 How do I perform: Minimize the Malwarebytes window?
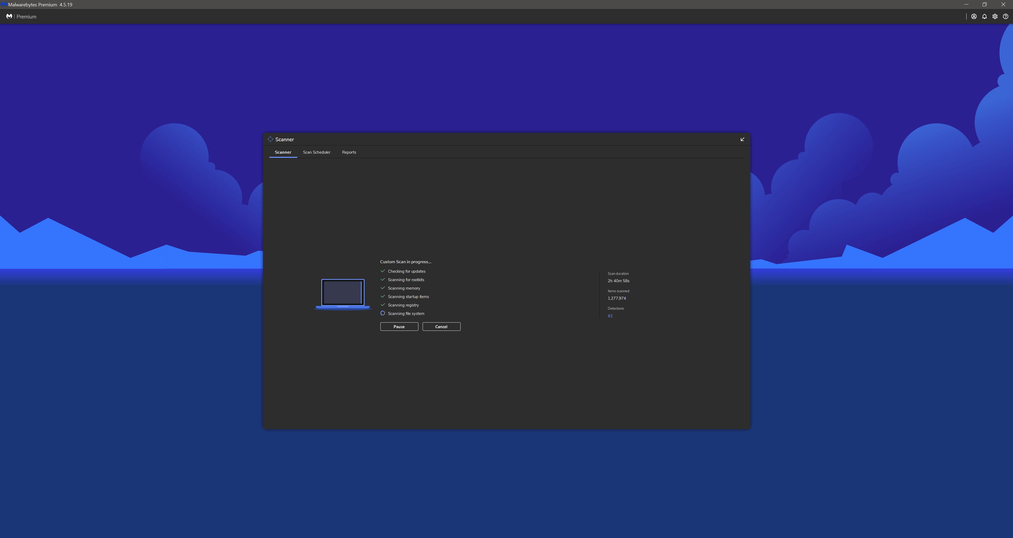(966, 4)
